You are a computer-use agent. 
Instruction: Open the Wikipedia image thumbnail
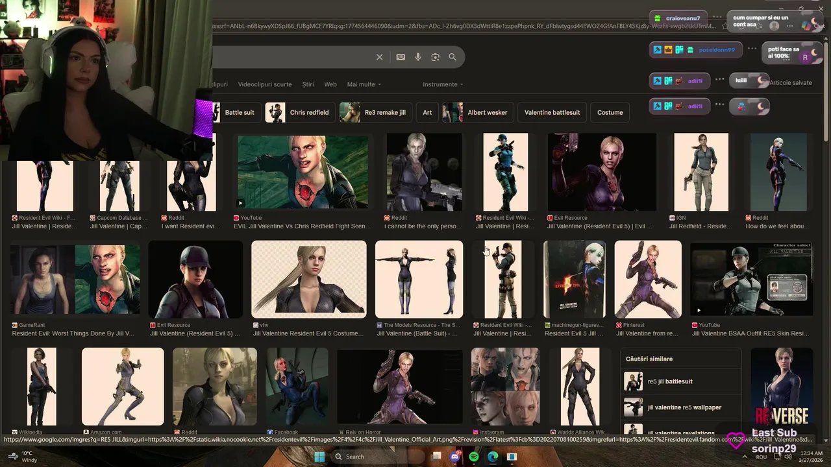42,387
